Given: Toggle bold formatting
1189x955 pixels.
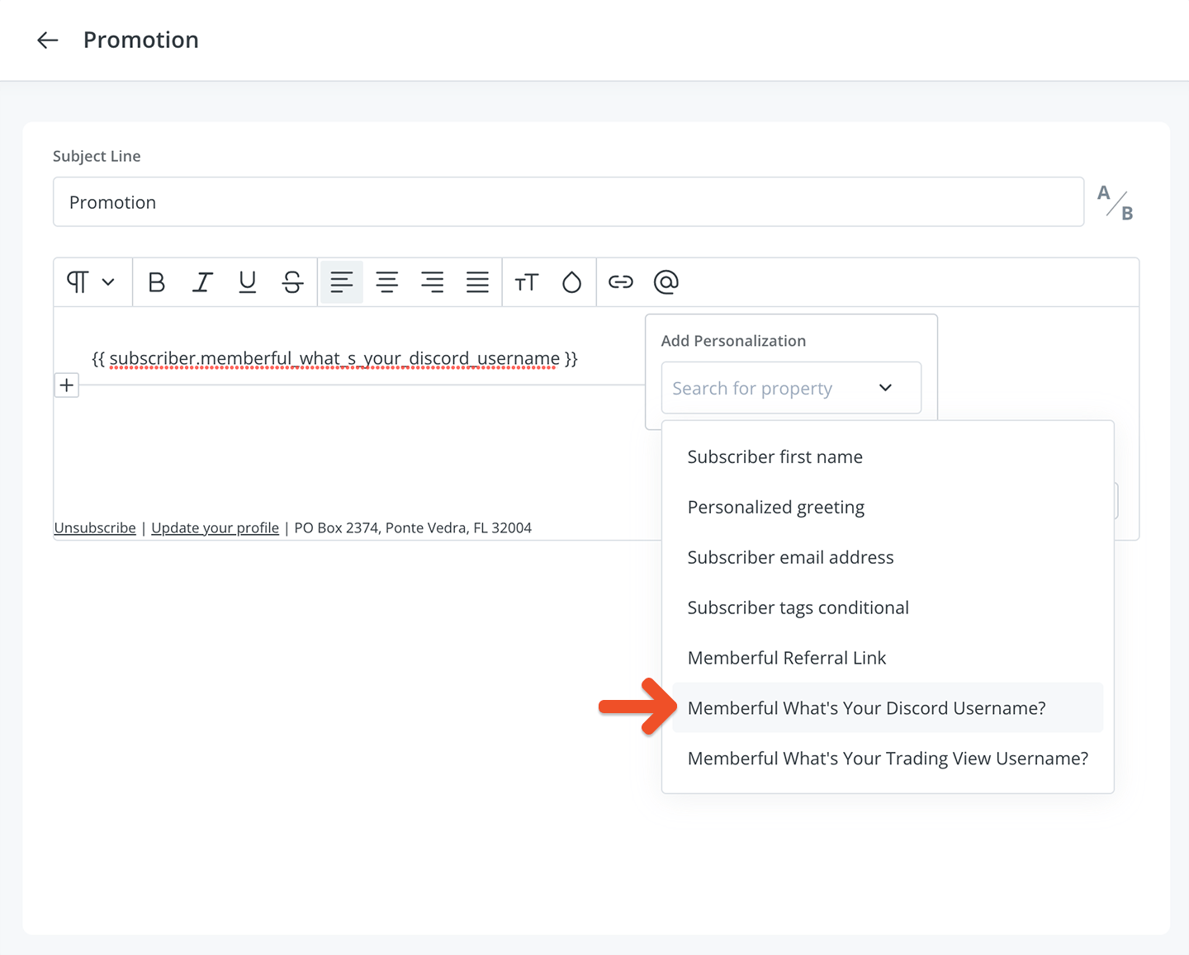Looking at the screenshot, I should click(156, 282).
